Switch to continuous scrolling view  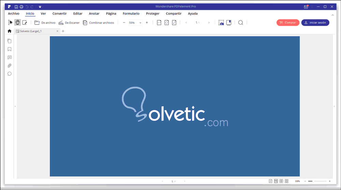click(x=276, y=181)
